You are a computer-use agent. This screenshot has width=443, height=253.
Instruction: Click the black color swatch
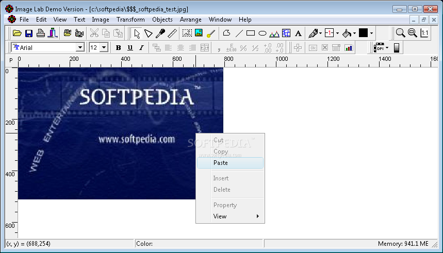pyautogui.click(x=364, y=33)
